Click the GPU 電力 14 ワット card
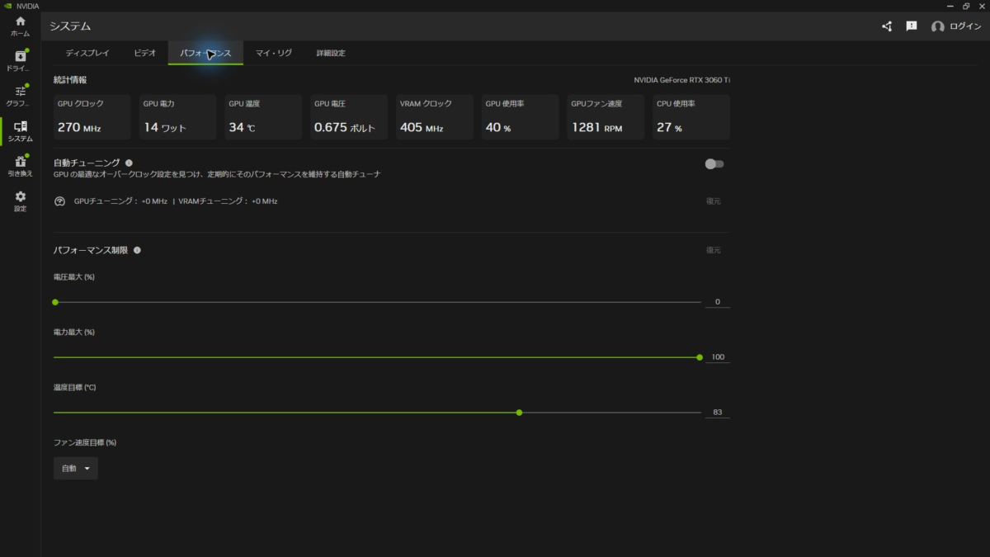Screen dimensions: 990x557 [x=177, y=117]
